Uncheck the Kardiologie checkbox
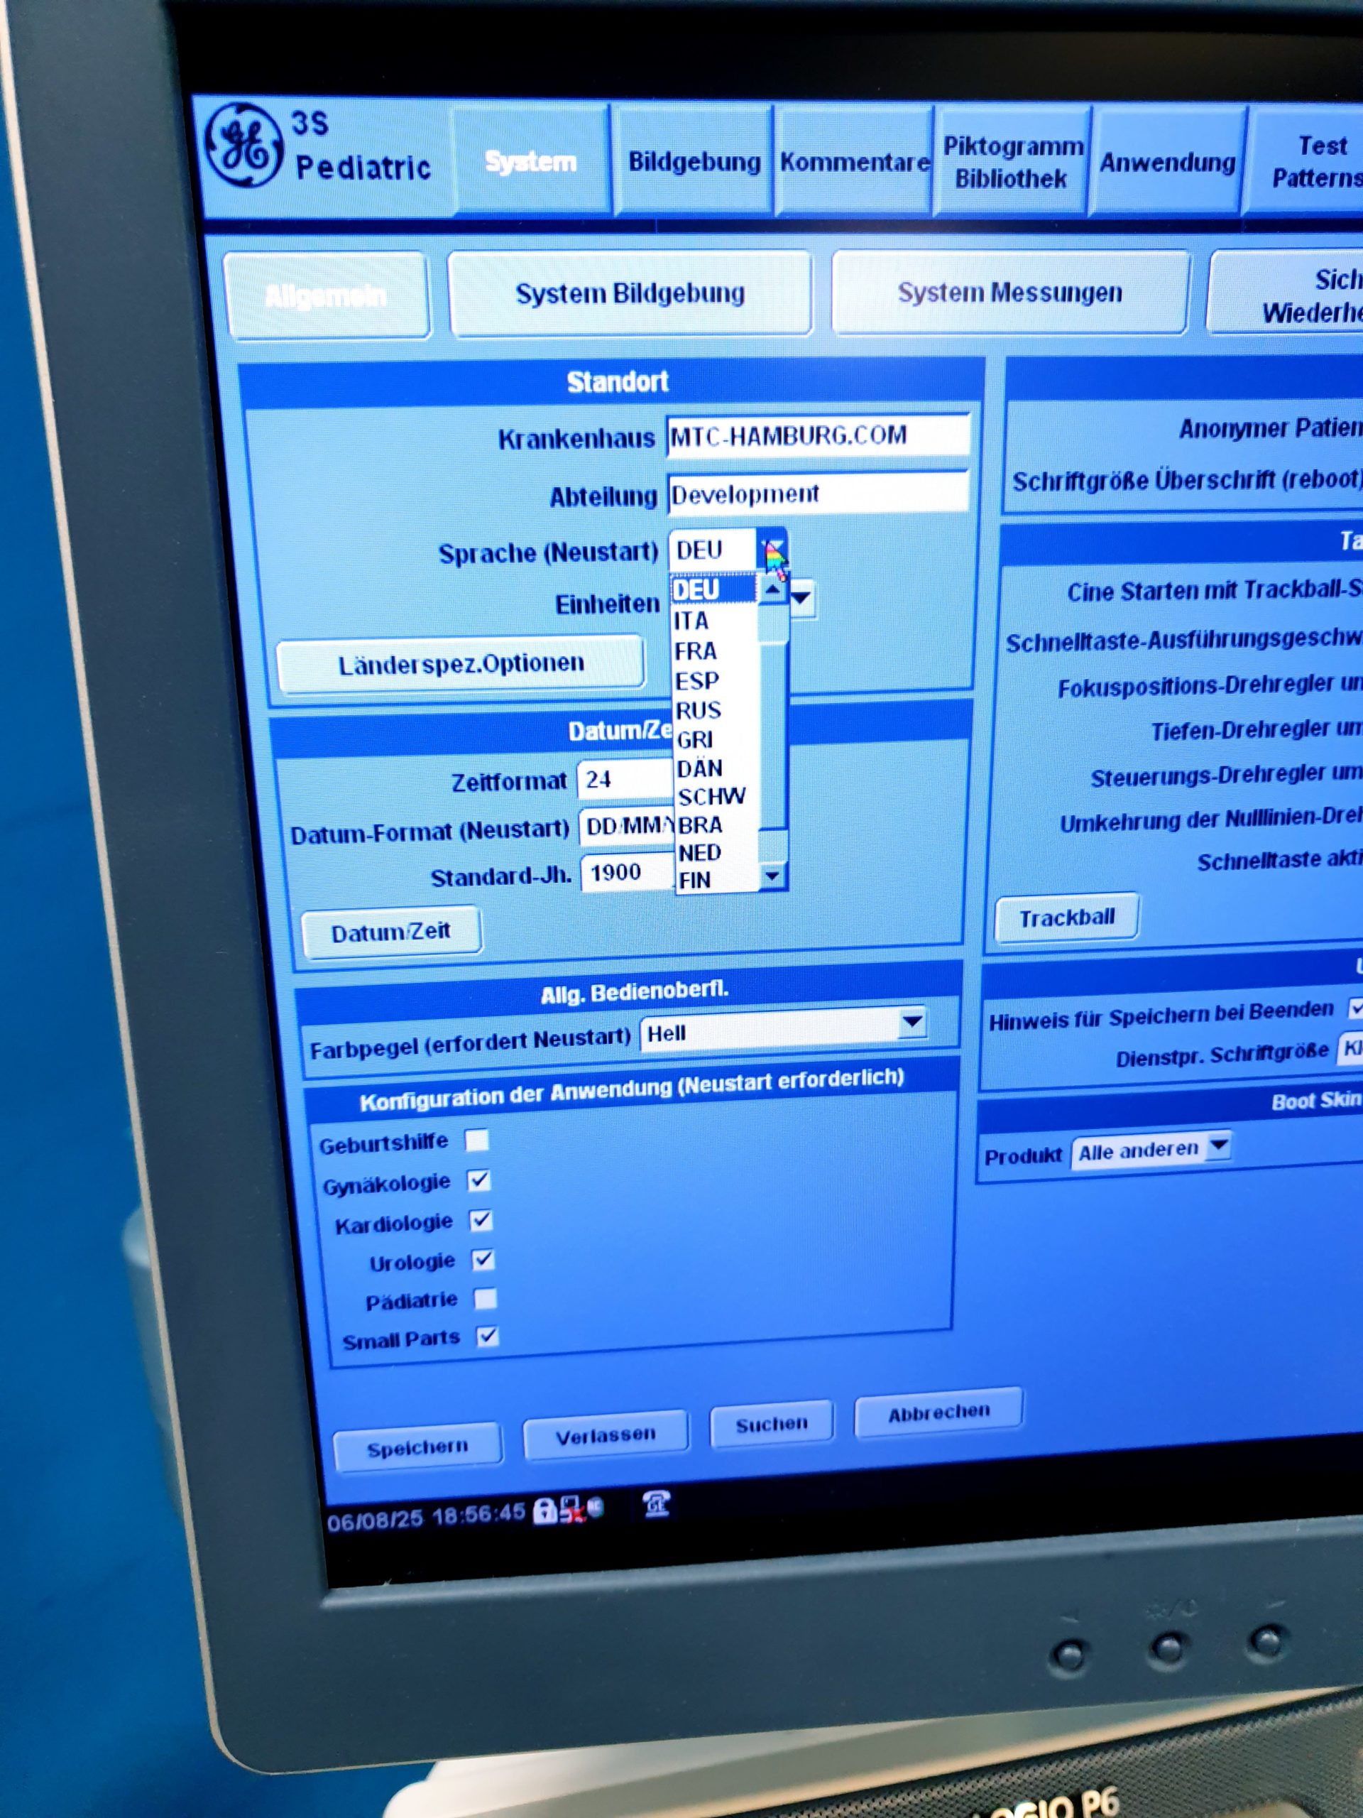This screenshot has width=1363, height=1818. [481, 1221]
